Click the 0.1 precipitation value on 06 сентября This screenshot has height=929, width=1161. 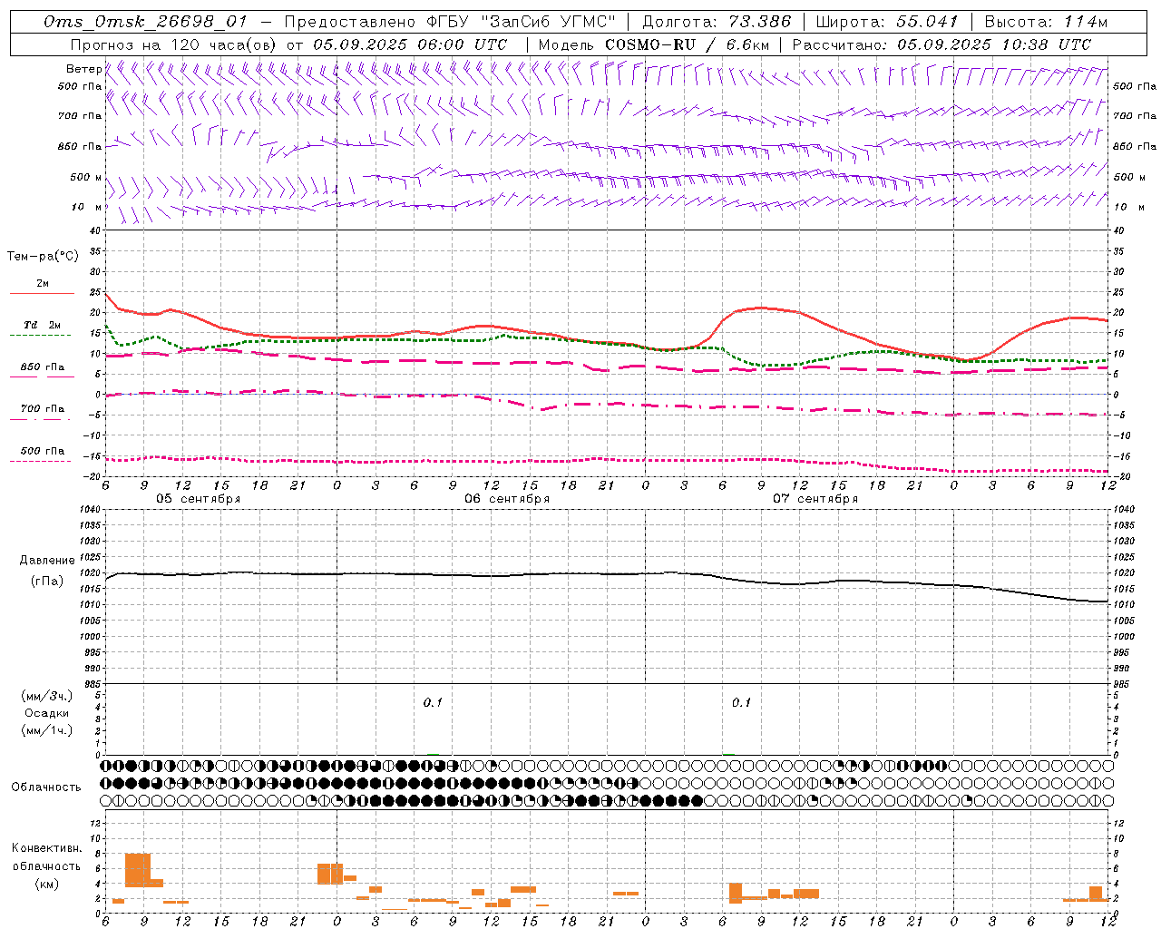tap(433, 703)
